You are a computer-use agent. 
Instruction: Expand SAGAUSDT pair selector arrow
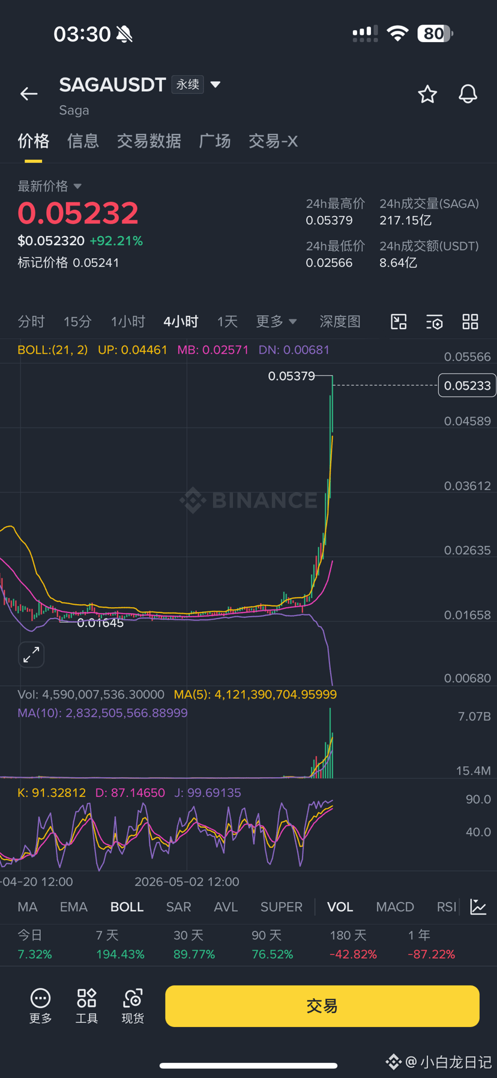point(215,85)
